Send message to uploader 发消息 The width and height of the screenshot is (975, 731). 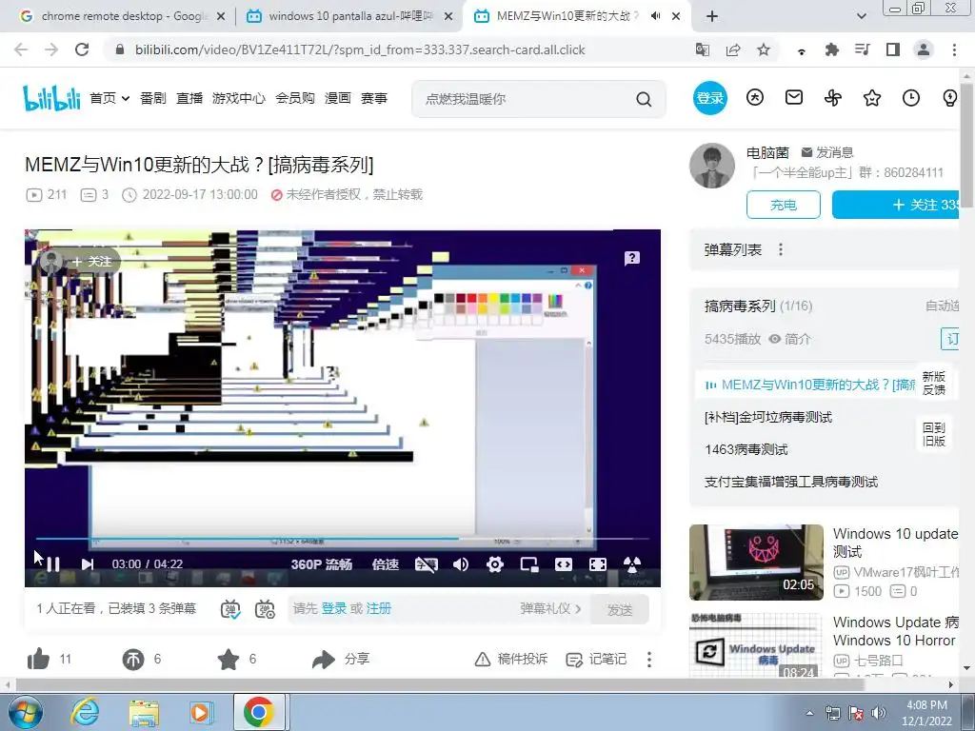[x=827, y=152]
